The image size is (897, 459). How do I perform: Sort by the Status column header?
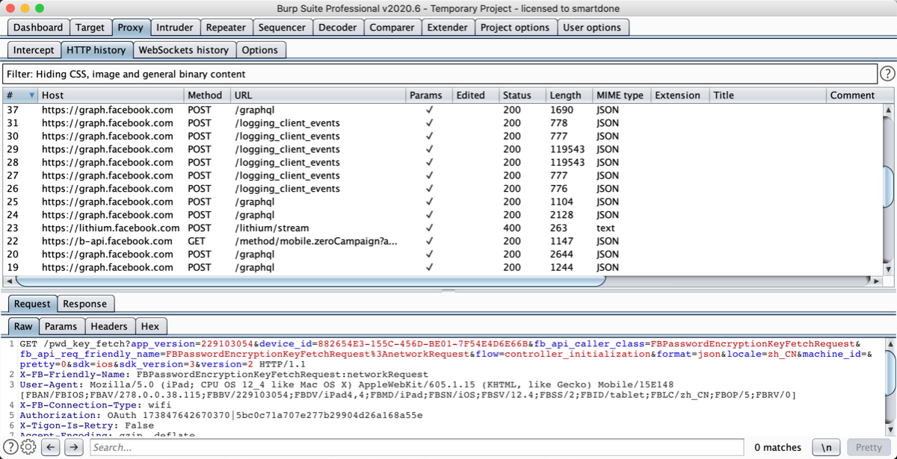point(521,96)
